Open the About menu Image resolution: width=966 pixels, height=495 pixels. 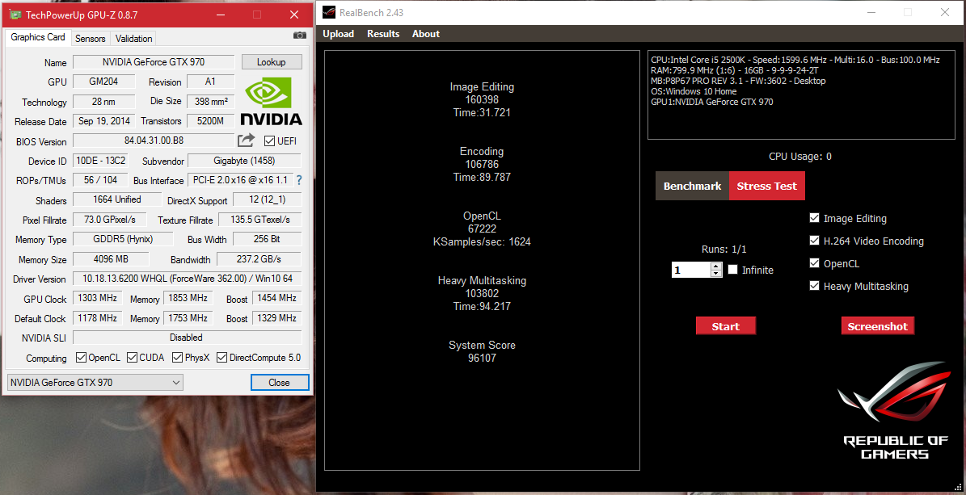426,34
